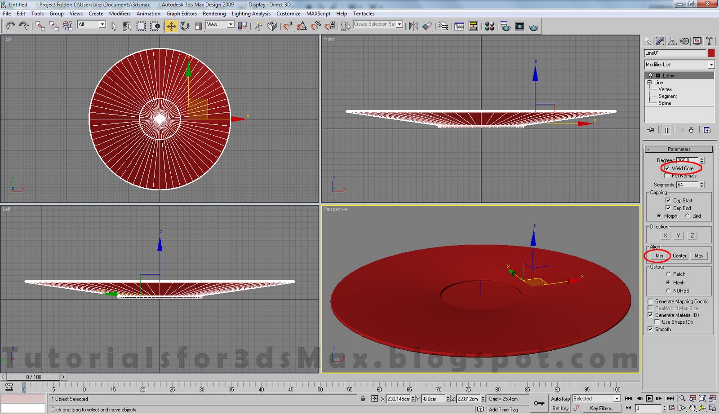
Task: Open the Mirror tool
Action: point(413,26)
